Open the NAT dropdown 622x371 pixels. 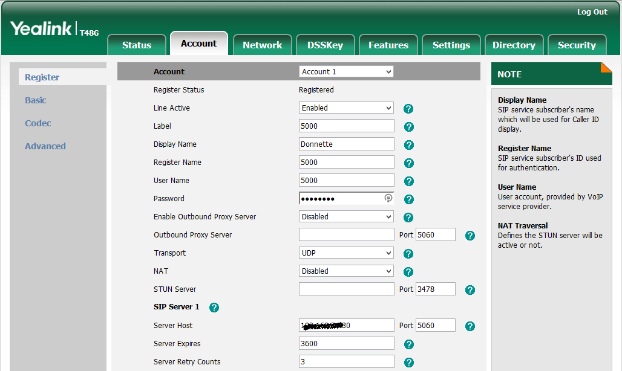(346, 271)
